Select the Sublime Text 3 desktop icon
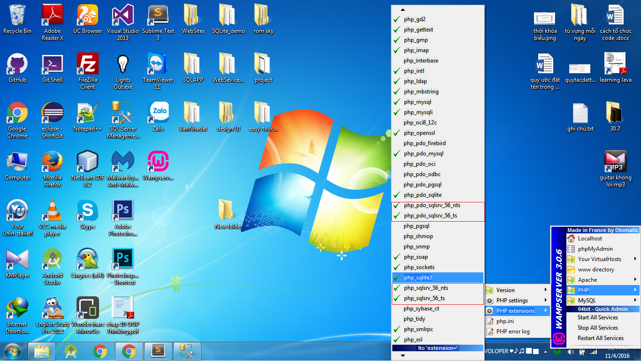 pyautogui.click(x=158, y=23)
